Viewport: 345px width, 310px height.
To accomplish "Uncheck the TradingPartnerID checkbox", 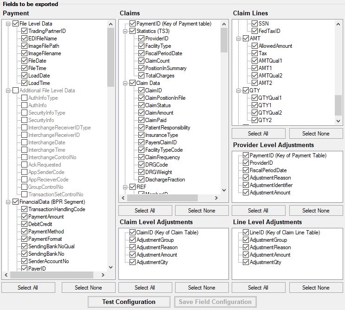I will (x=24, y=31).
